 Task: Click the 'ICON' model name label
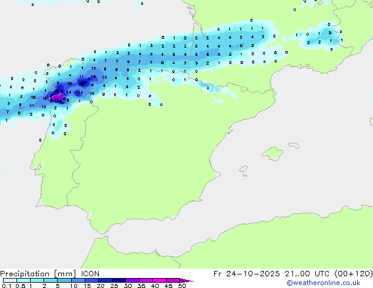point(90,274)
